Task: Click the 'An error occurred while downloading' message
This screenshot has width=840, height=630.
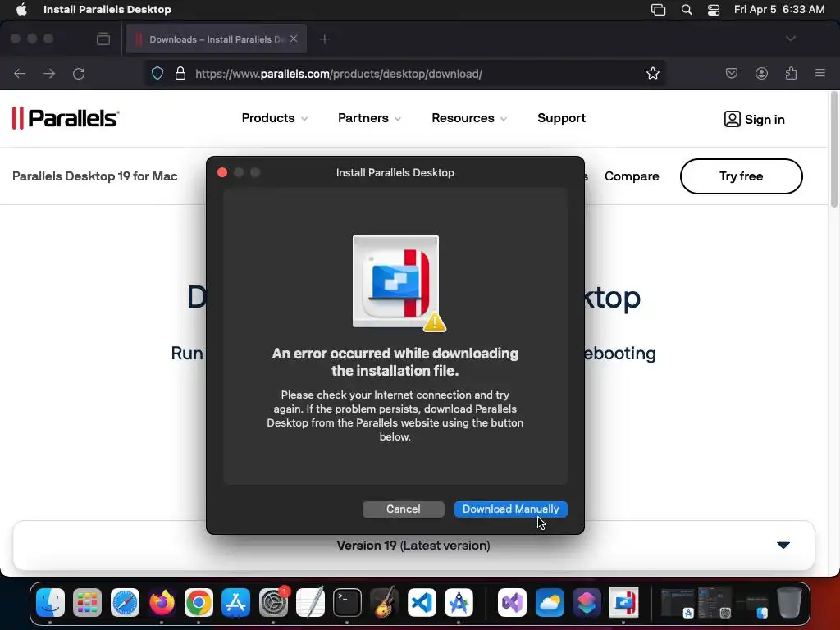Action: point(395,362)
